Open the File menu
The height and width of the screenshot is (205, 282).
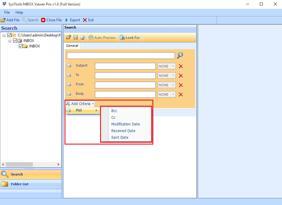pos(7,12)
